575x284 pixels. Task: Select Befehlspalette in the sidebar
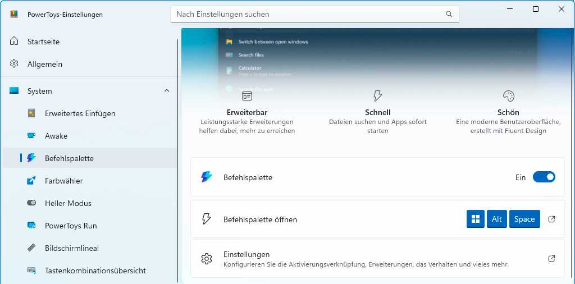click(x=89, y=158)
